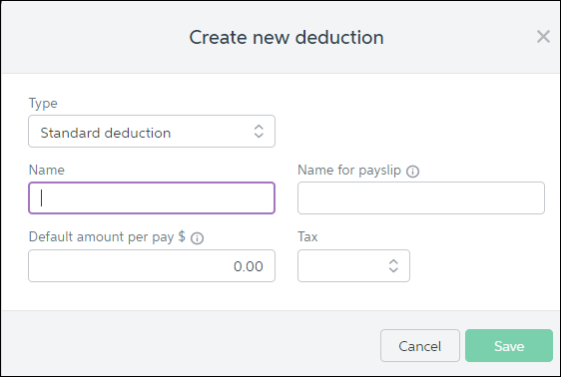
Task: Click the Name field label
Action: coord(47,171)
